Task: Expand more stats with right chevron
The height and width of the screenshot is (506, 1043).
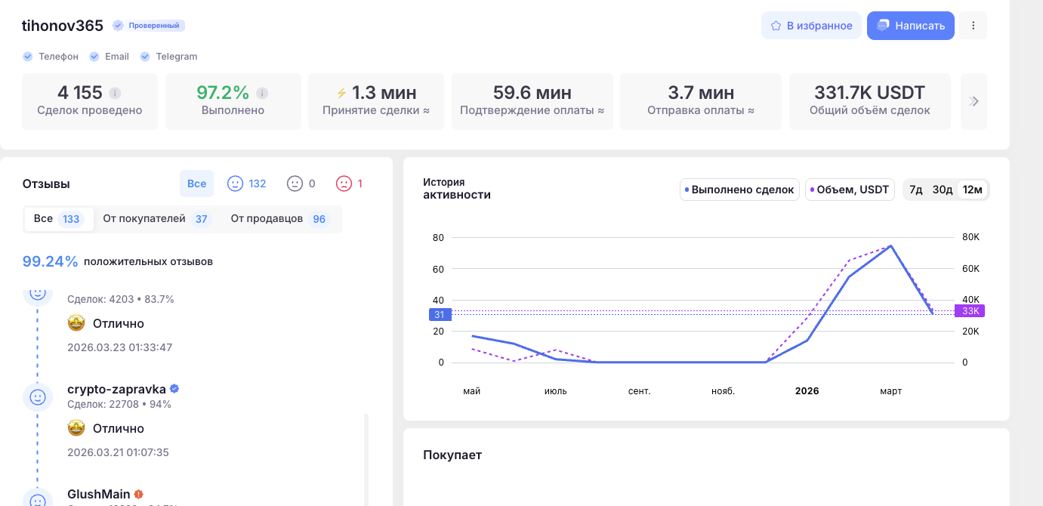Action: [974, 101]
